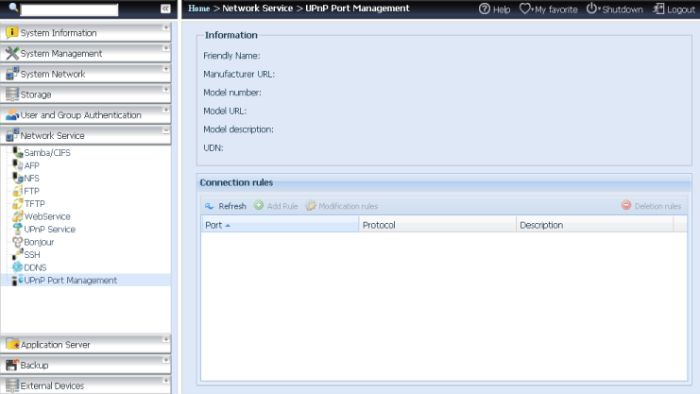Image resolution: width=700 pixels, height=394 pixels.
Task: Click the Application Server icon
Action: pos(12,345)
